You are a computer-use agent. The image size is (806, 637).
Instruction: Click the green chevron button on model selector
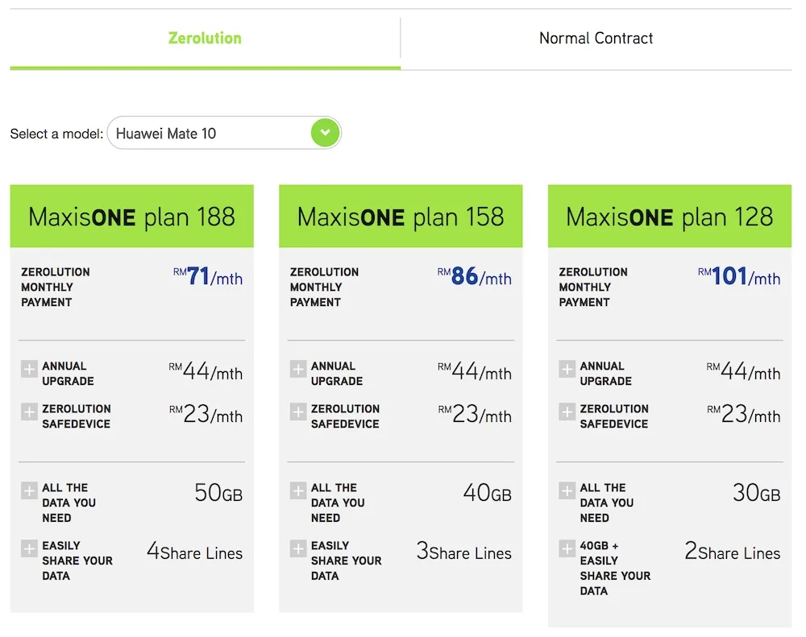325,133
